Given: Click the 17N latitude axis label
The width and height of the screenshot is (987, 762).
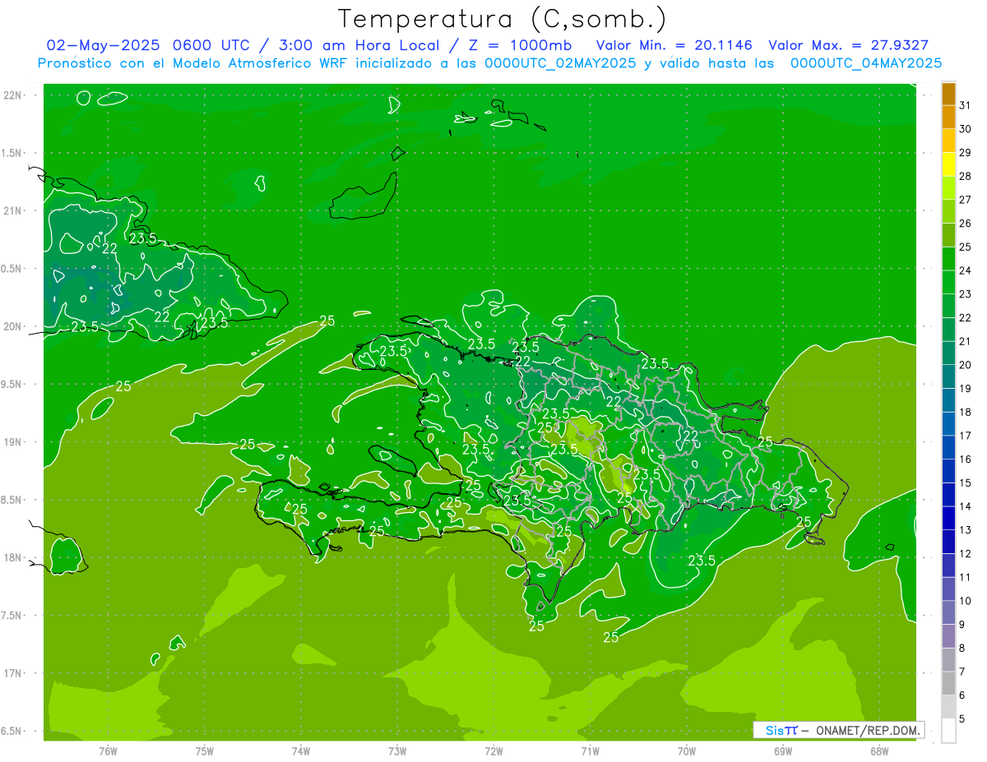Looking at the screenshot, I should tap(13, 673).
